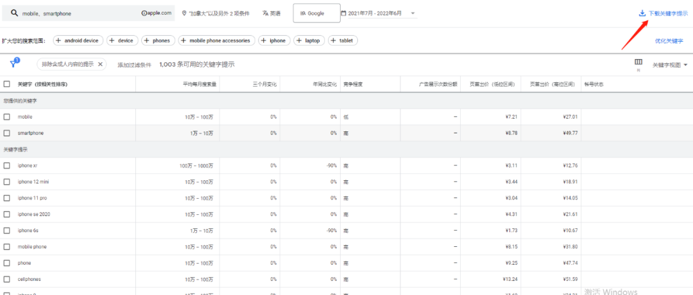Image resolution: width=693 pixels, height=295 pixels.
Task: Click the search magnifier icon
Action: tap(14, 13)
